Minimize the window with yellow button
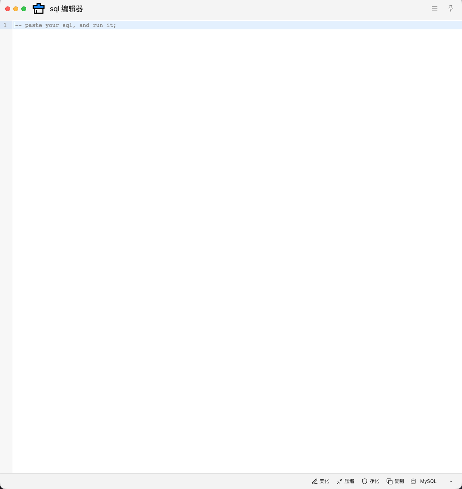 [16, 9]
